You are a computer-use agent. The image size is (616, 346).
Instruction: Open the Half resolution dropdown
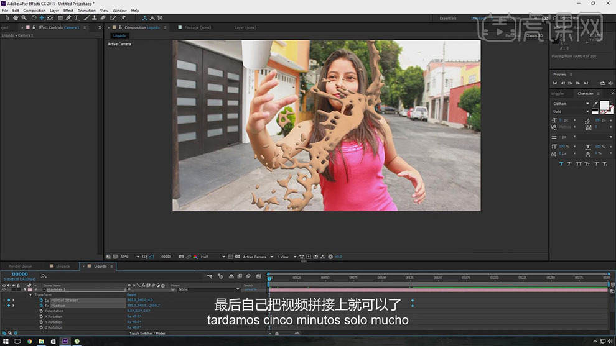[213, 257]
